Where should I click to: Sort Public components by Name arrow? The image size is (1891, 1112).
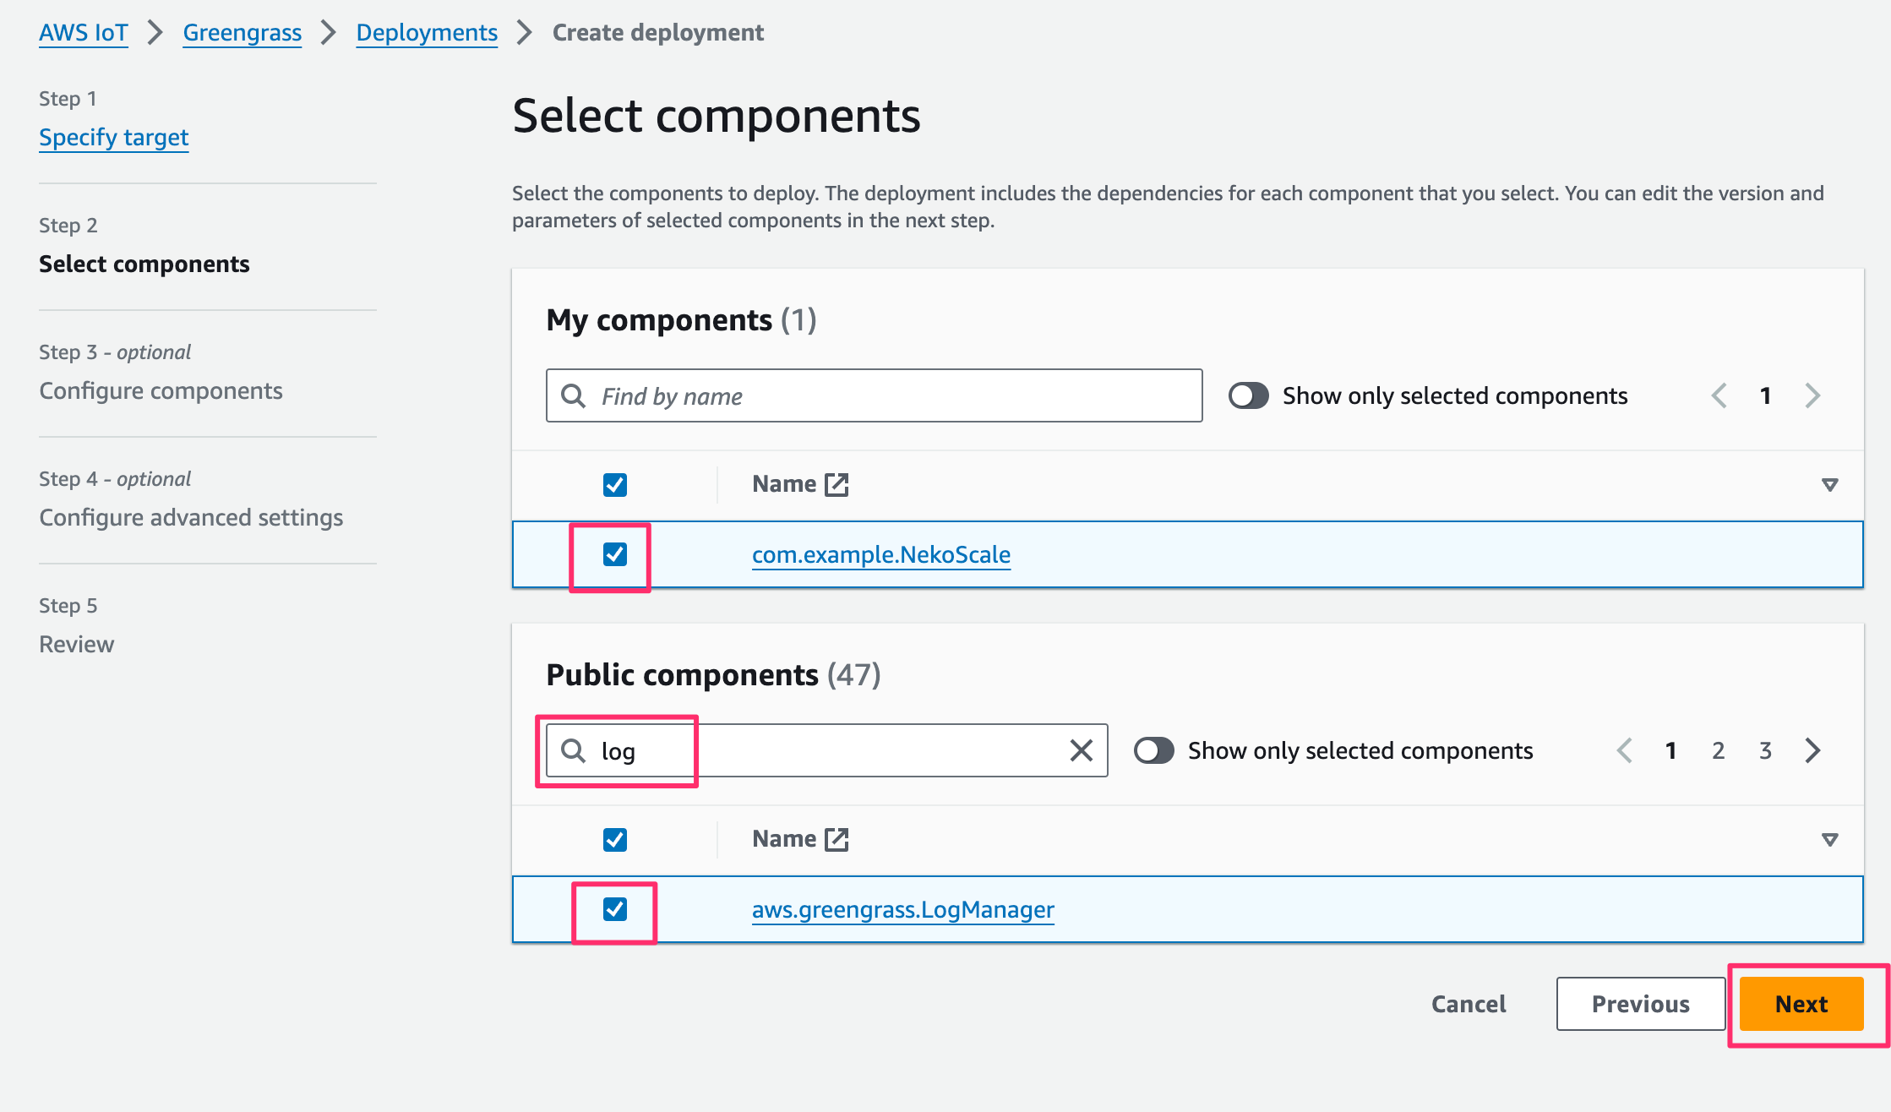tap(1830, 839)
